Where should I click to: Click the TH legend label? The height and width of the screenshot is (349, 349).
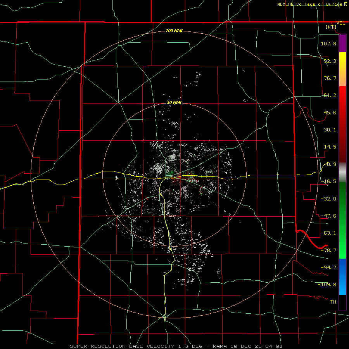[333, 302]
